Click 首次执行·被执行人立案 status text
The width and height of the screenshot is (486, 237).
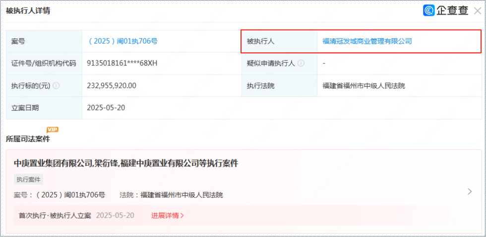point(55,215)
